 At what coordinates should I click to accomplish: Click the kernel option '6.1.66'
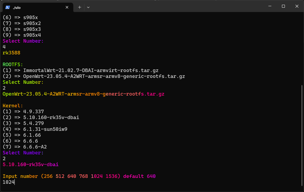pyautogui.click(x=22, y=135)
